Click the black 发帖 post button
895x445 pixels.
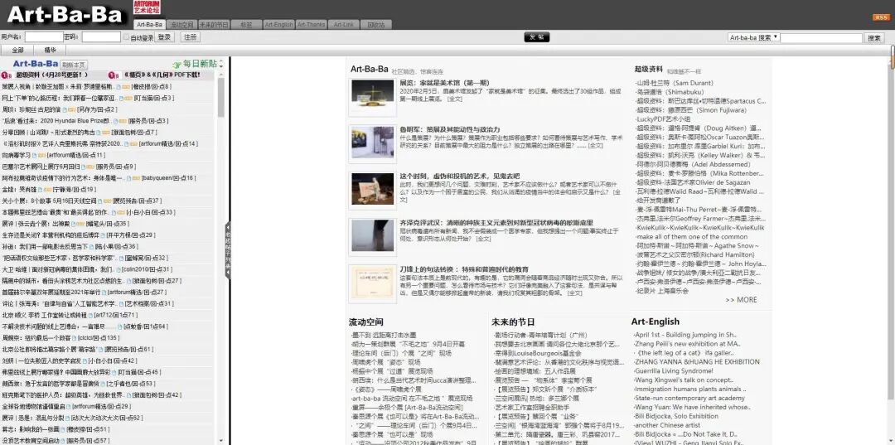tap(536, 37)
